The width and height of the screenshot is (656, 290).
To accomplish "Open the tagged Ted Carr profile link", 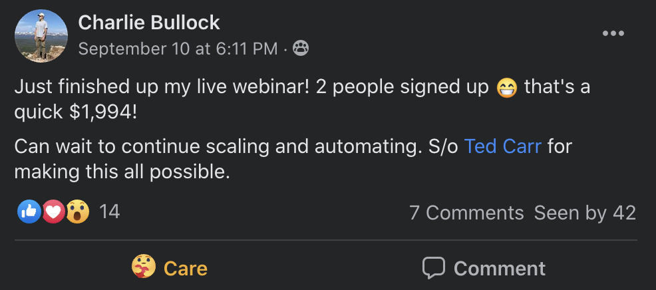I will pos(503,146).
